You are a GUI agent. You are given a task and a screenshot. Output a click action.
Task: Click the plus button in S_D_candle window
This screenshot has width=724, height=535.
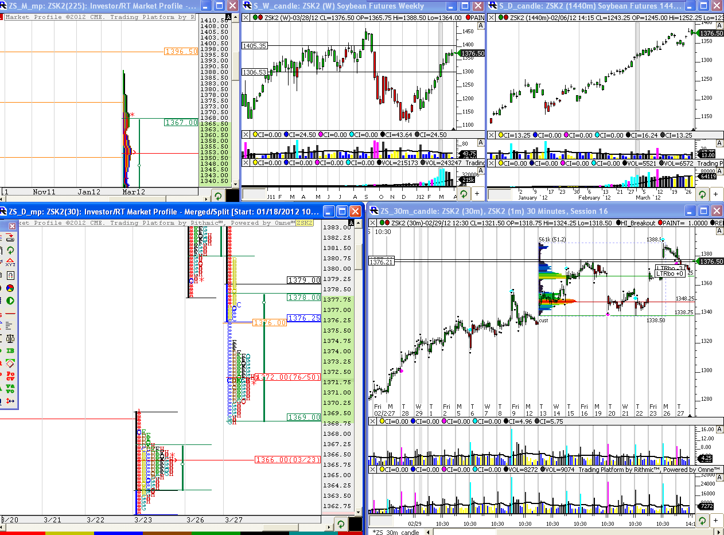click(717, 194)
